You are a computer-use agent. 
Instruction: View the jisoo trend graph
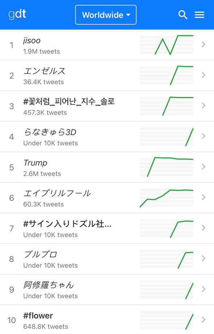click(166, 45)
